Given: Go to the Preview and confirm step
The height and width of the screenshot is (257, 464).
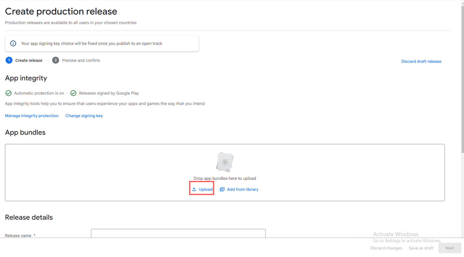Looking at the screenshot, I should tap(81, 60).
